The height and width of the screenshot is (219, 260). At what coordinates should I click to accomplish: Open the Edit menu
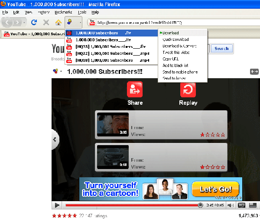pos(16,12)
